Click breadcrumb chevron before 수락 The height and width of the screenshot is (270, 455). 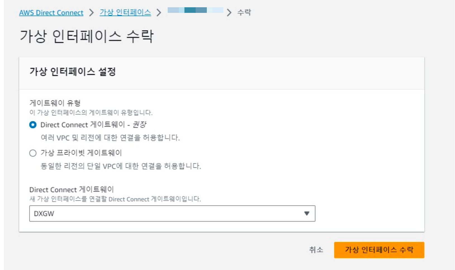click(x=229, y=13)
